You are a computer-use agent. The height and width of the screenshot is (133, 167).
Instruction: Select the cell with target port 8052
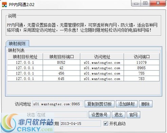pos(61,62)
